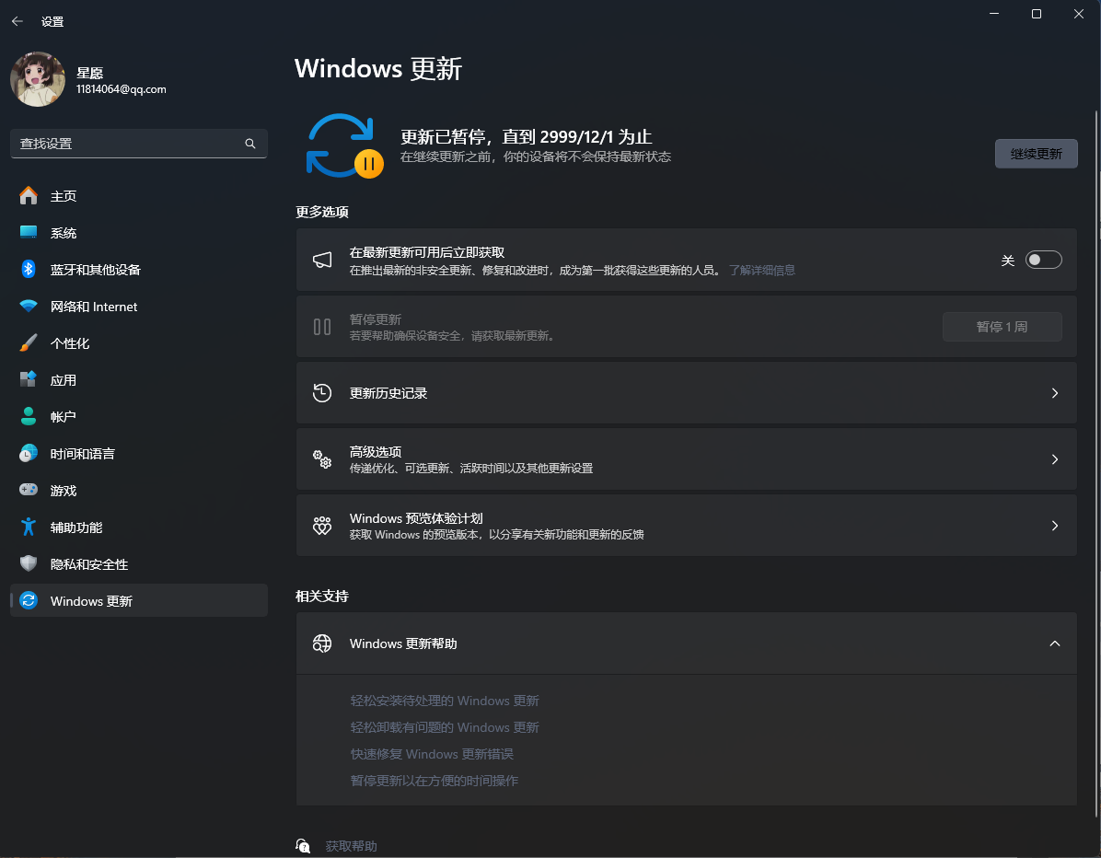The width and height of the screenshot is (1101, 858).
Task: Click the 网络和 Internet Wi-Fi icon
Action: click(x=29, y=306)
